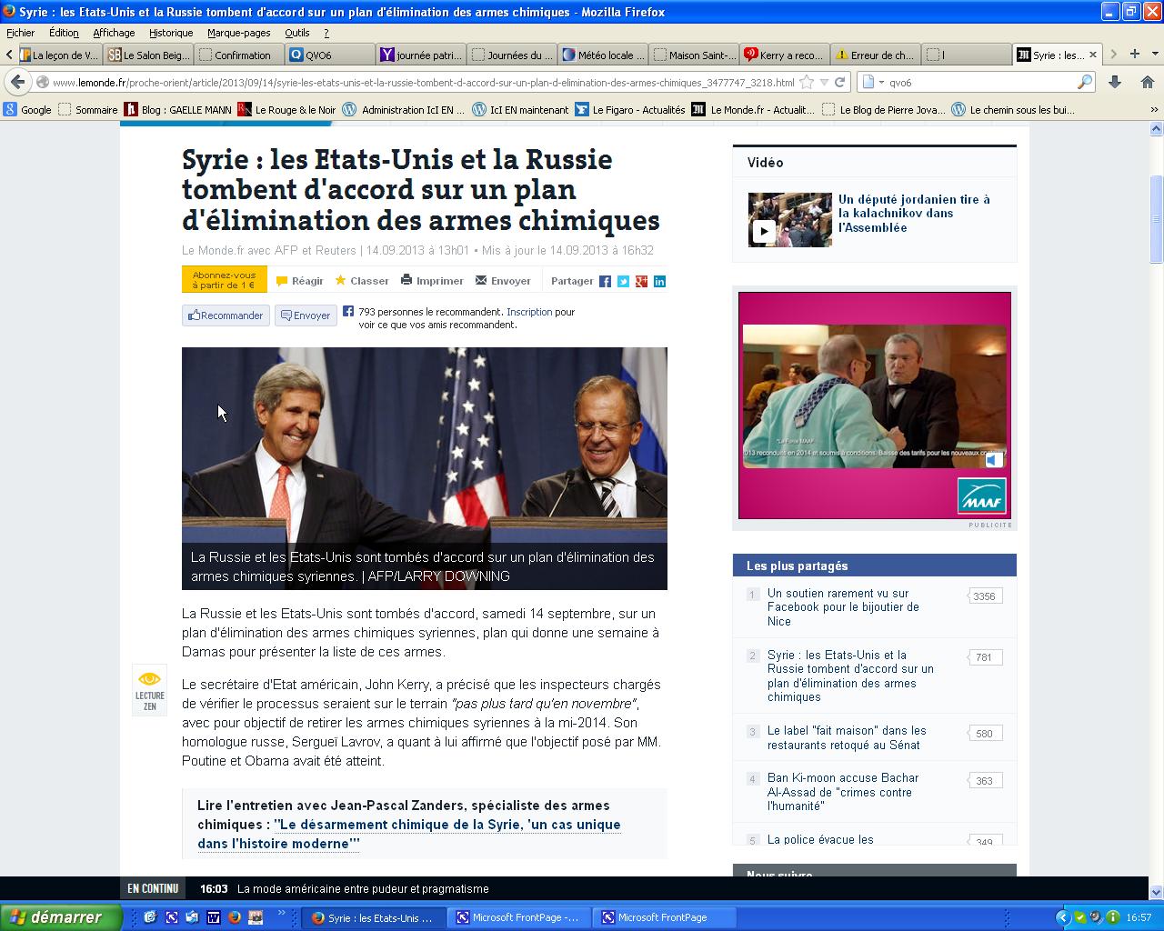Open Le Figaro - Actualités bookmark

(x=630, y=110)
